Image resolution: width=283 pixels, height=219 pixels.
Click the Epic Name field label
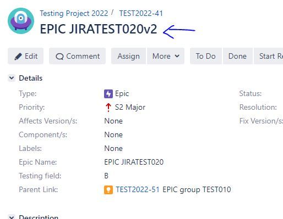click(38, 162)
